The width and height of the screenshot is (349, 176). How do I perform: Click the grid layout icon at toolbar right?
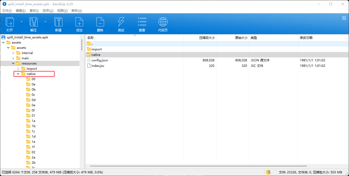[x=344, y=18]
